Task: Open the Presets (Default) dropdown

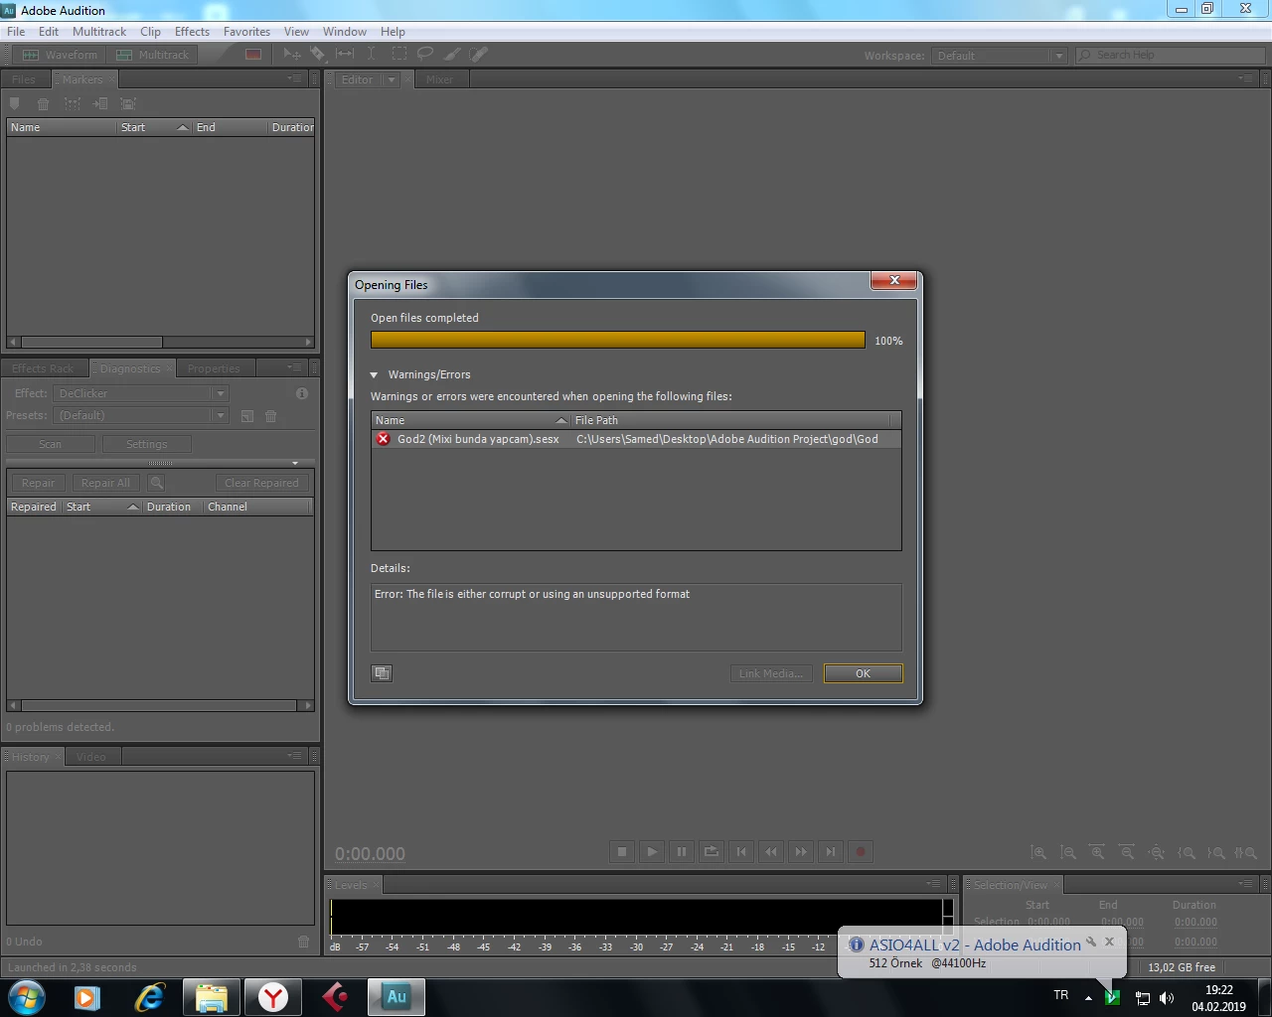Action: click(141, 415)
